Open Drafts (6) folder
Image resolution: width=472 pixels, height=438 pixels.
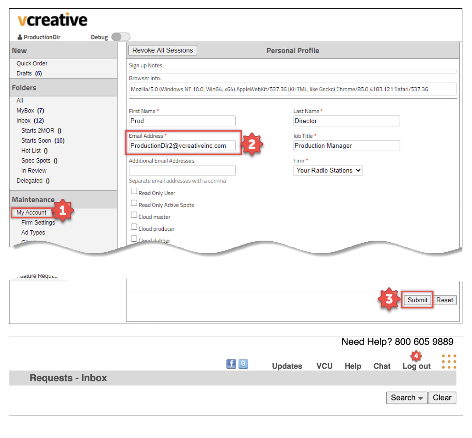click(29, 73)
